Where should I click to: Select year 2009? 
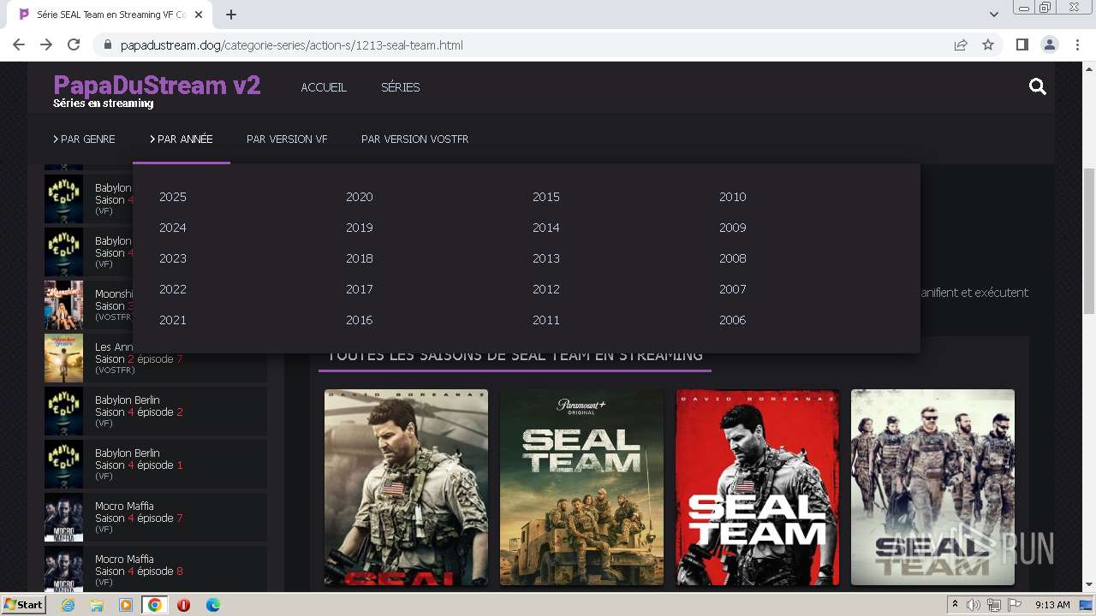(733, 228)
